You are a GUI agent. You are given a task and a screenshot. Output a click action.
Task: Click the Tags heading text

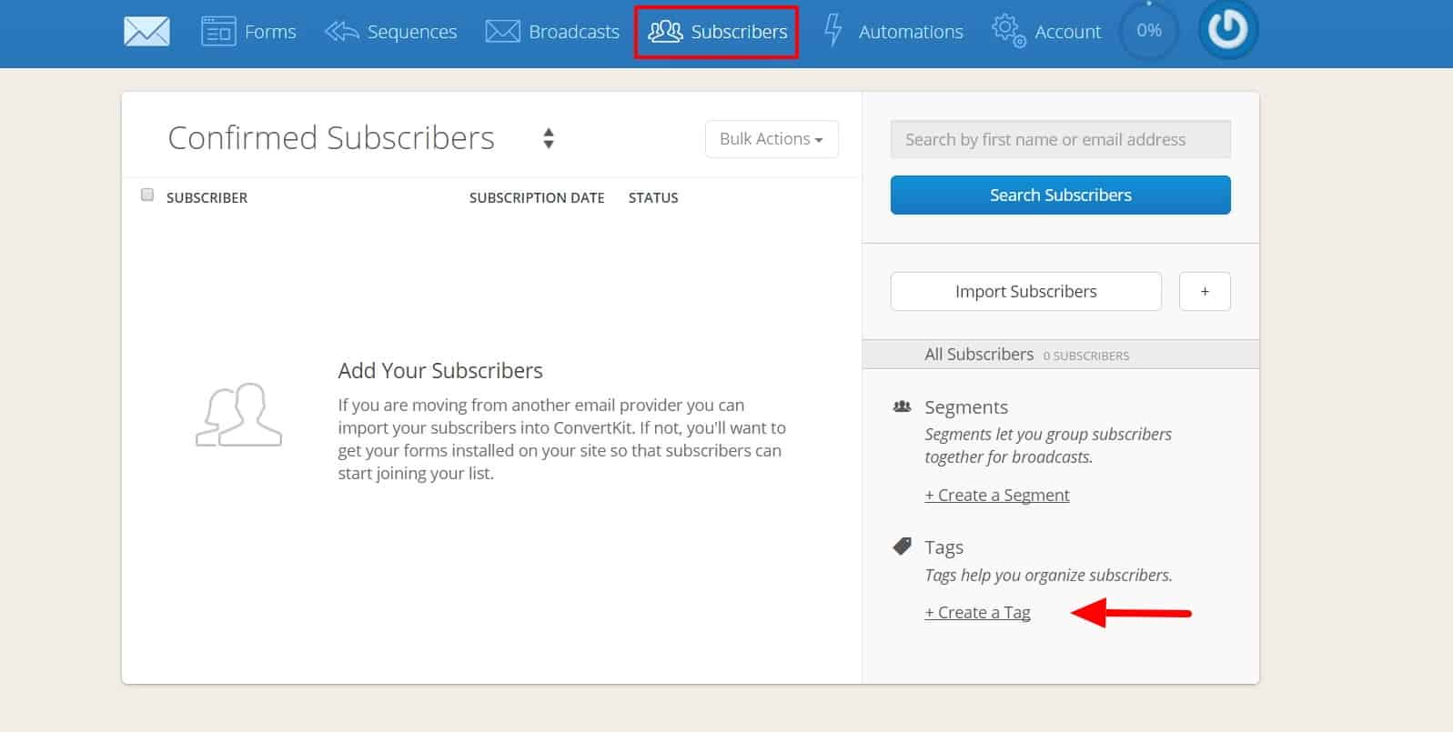943,547
